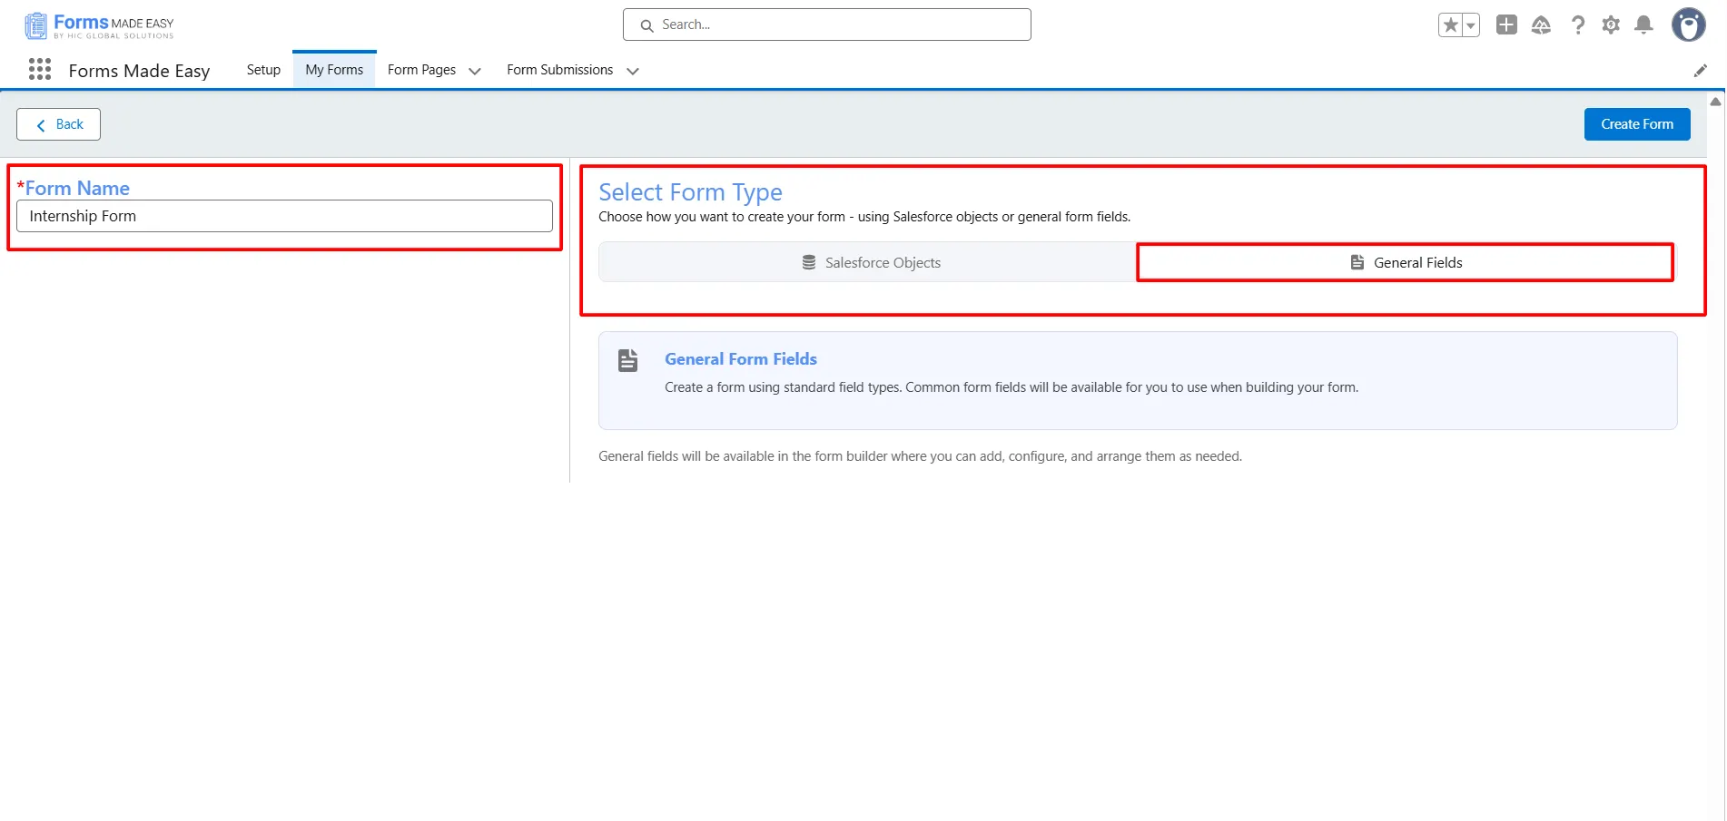Open the Setup gear icon
This screenshot has width=1727, height=821.
[x=1611, y=25]
